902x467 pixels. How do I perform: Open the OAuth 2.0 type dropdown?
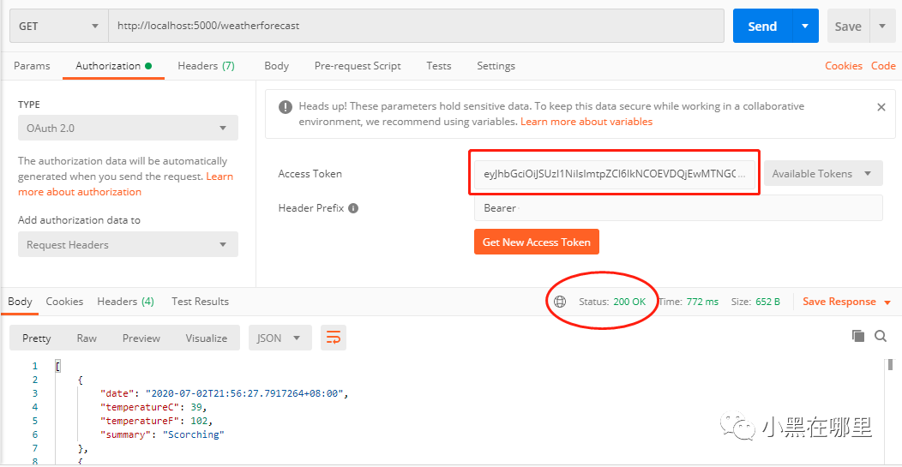(x=128, y=129)
